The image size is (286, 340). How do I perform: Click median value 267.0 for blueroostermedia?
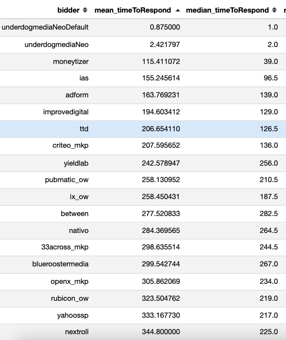tap(269, 264)
